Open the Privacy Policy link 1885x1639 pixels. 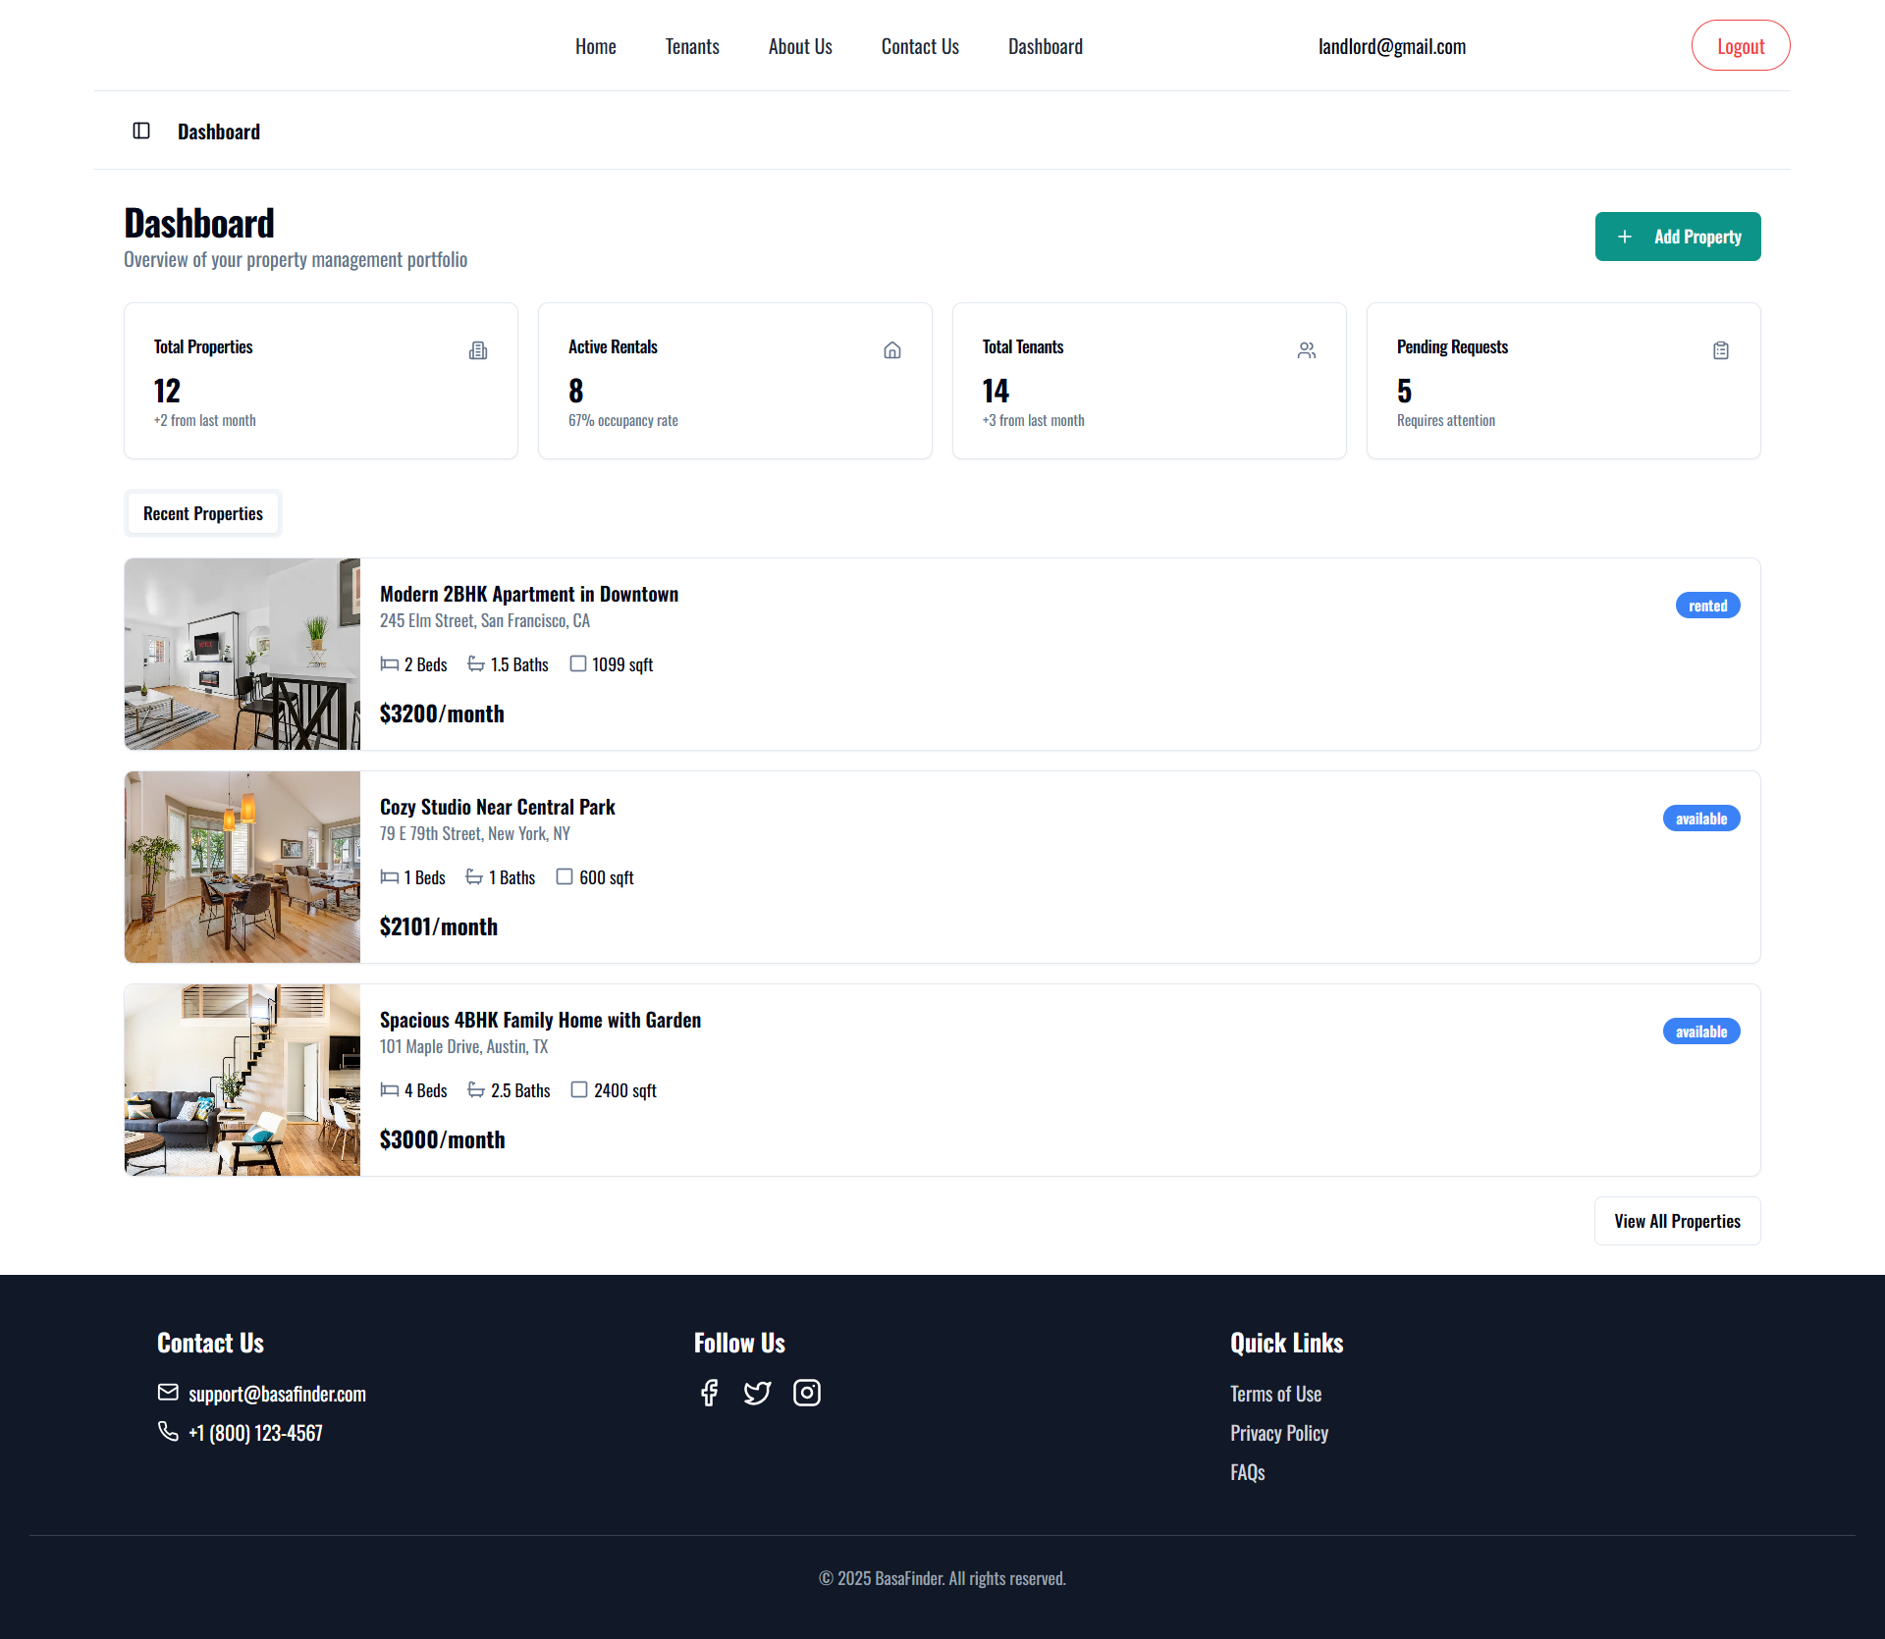tap(1279, 1433)
